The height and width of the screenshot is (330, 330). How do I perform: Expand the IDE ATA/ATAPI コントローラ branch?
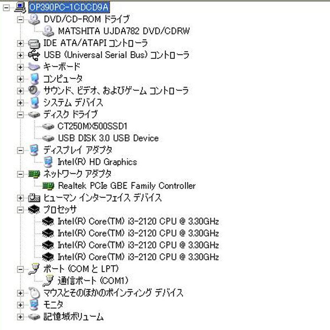pyautogui.click(x=20, y=43)
